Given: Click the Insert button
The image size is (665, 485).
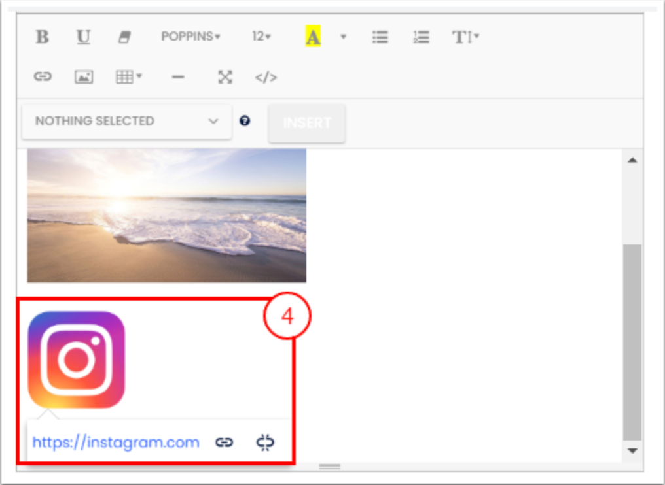Looking at the screenshot, I should [306, 123].
